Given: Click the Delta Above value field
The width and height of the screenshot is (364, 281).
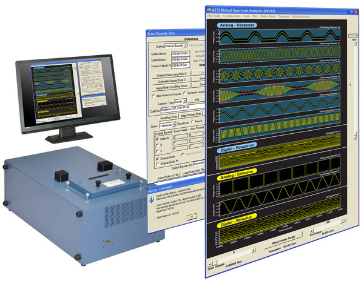Looking at the screenshot, I should (x=180, y=54).
